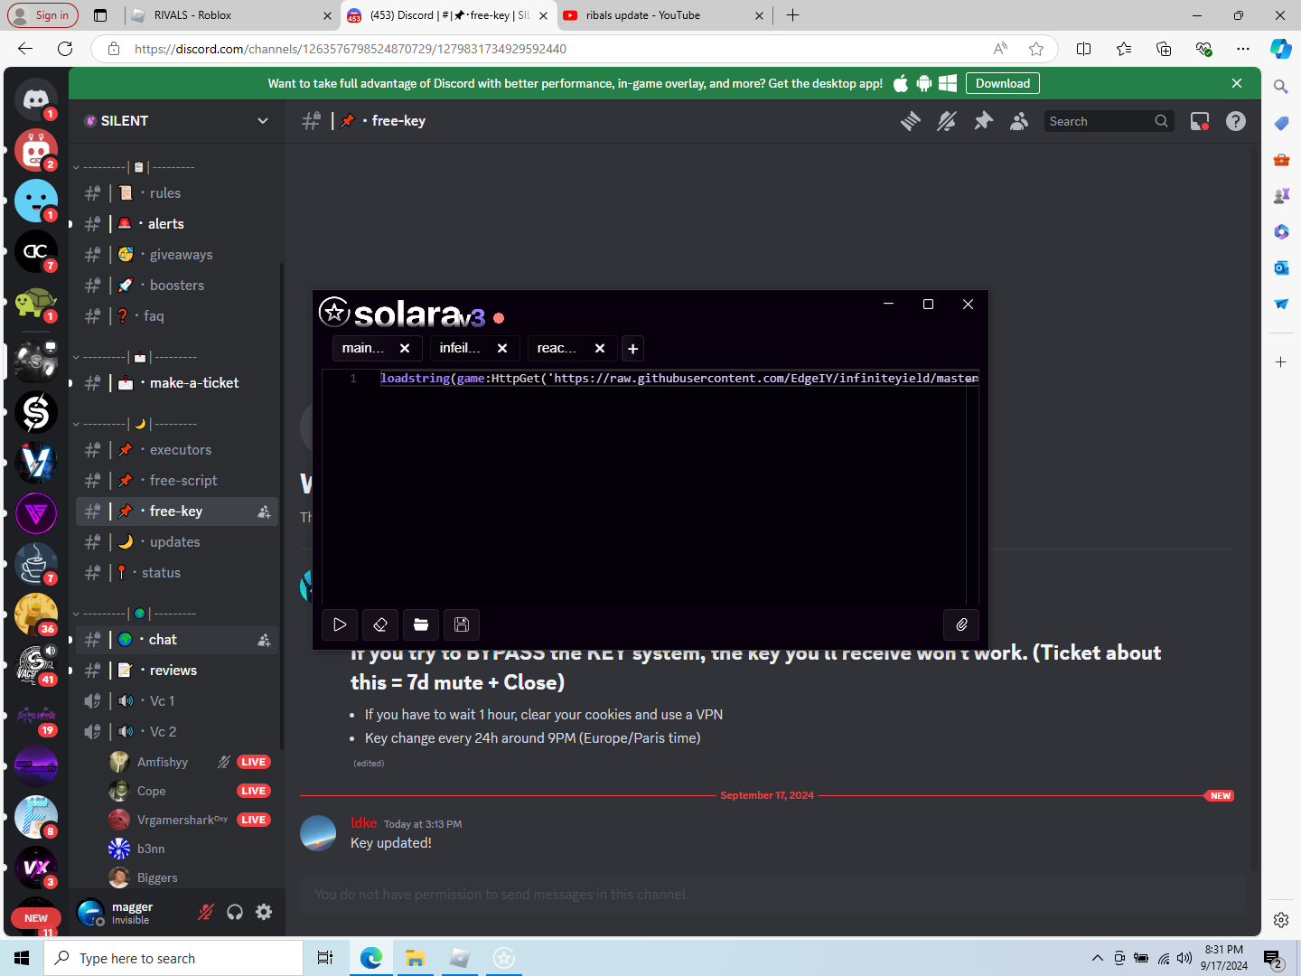Viewport: 1301px width, 976px height.
Task: Collapse the rules category section
Action: (x=134, y=167)
